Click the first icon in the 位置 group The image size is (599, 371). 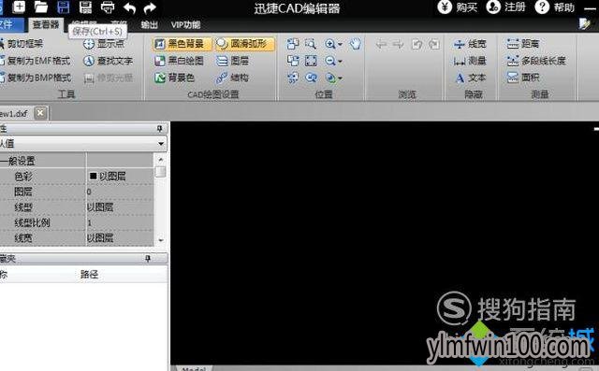[x=293, y=44]
